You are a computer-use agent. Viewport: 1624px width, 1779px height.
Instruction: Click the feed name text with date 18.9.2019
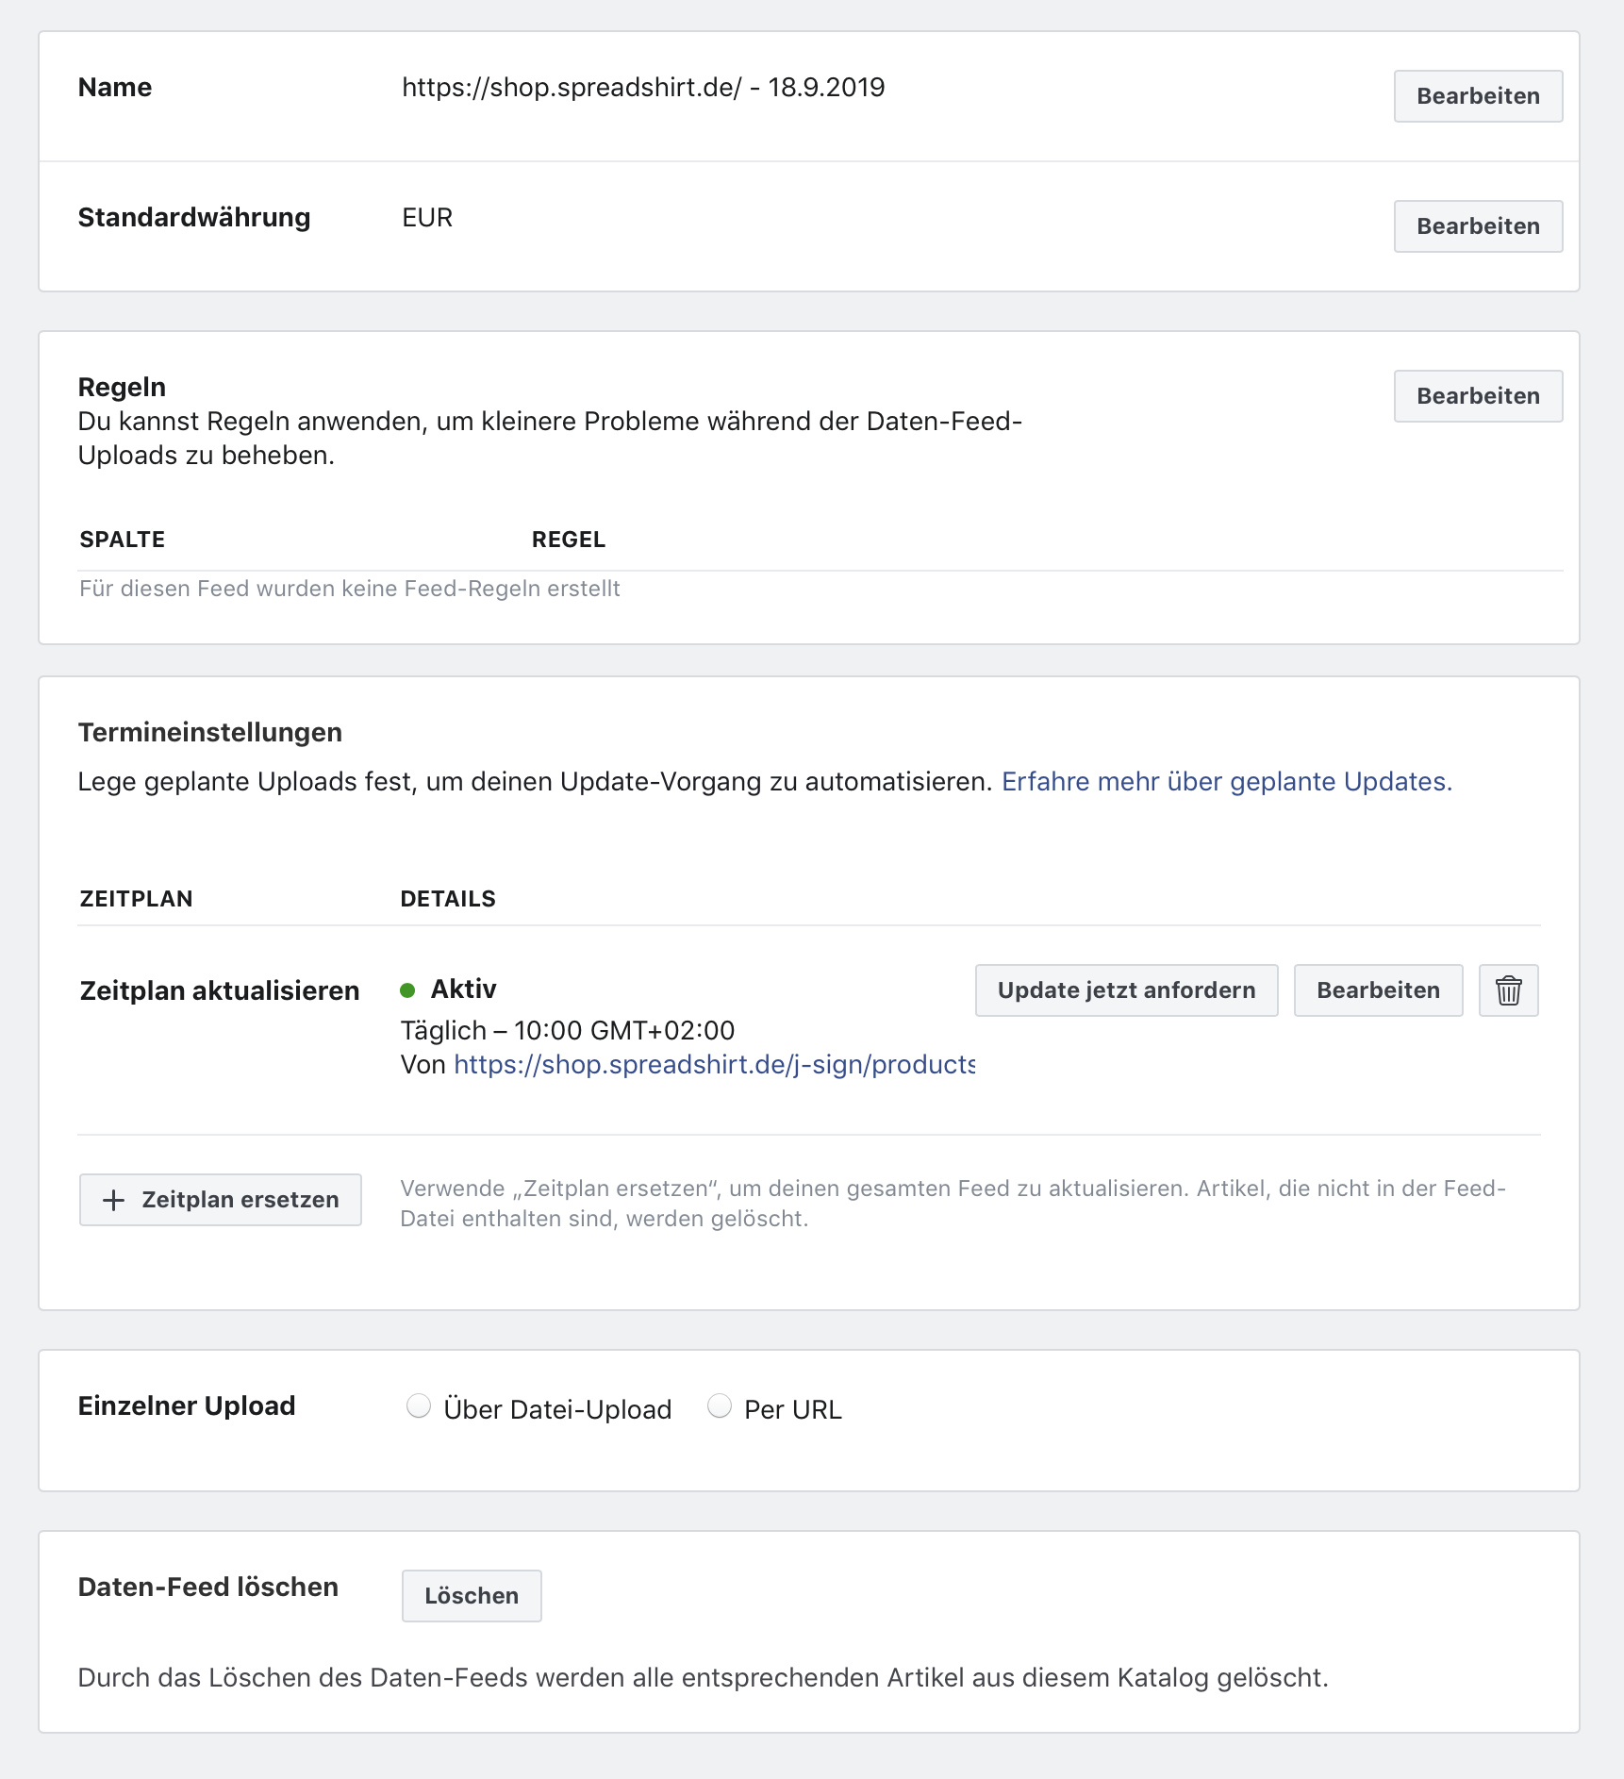pos(643,88)
